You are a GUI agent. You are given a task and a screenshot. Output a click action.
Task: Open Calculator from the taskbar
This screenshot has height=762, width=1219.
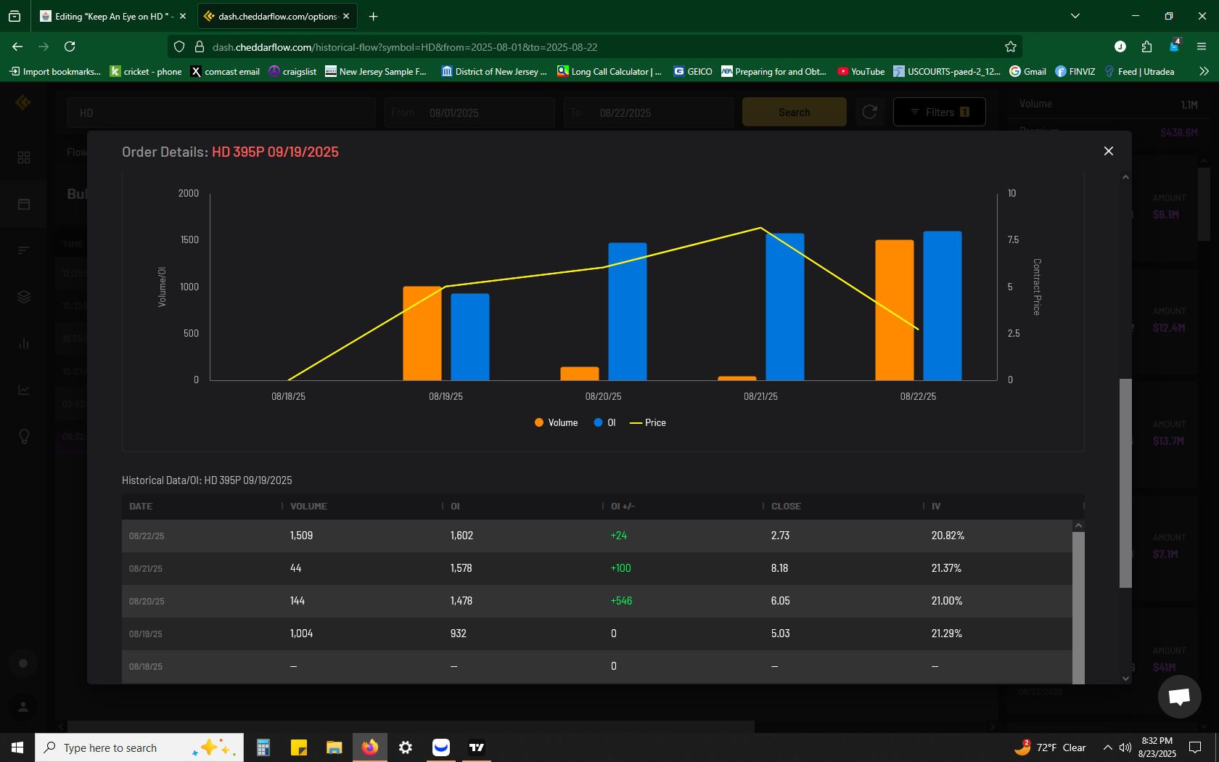263,747
